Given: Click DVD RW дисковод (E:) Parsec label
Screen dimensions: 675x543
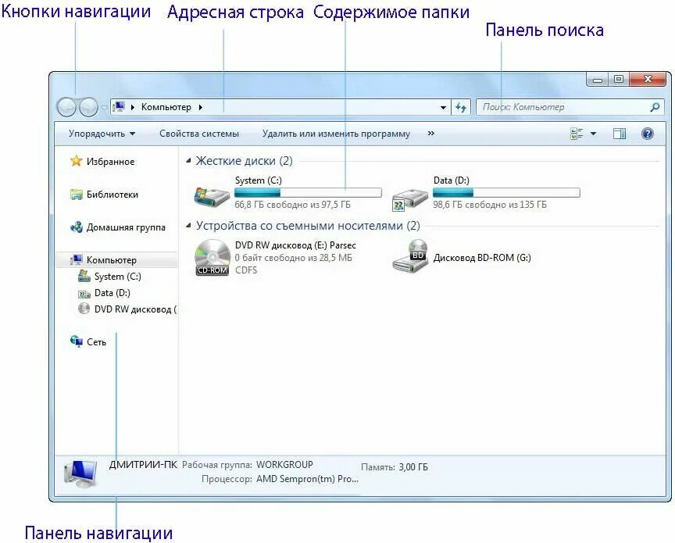Looking at the screenshot, I should pyautogui.click(x=295, y=245).
